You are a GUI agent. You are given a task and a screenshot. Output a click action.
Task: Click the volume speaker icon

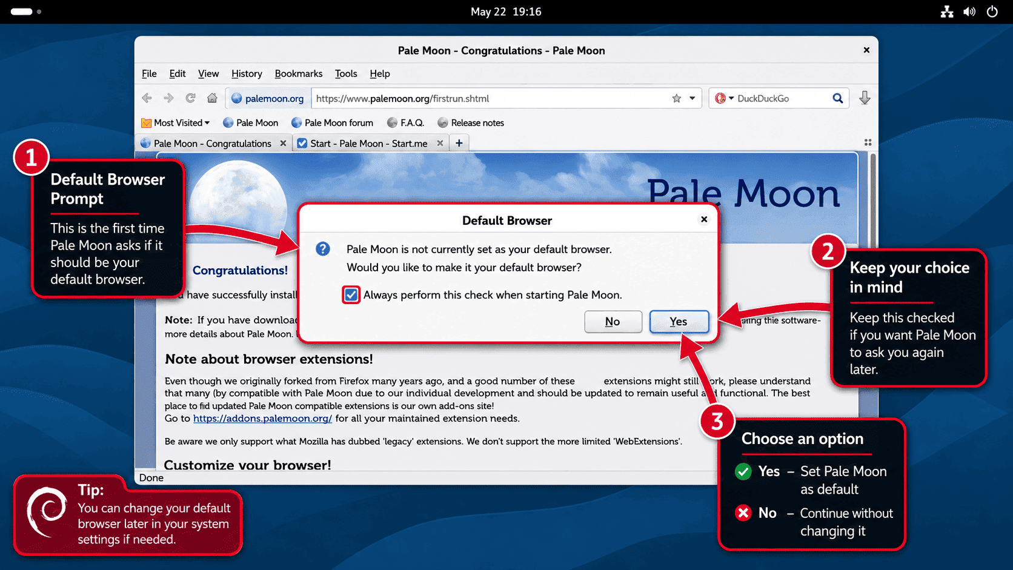[969, 12]
